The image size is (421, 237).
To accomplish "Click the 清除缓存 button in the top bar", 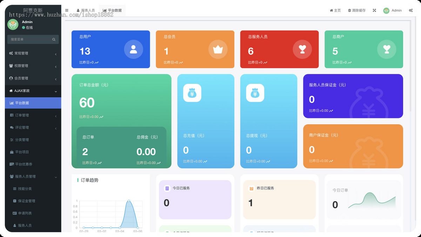I will click(356, 10).
